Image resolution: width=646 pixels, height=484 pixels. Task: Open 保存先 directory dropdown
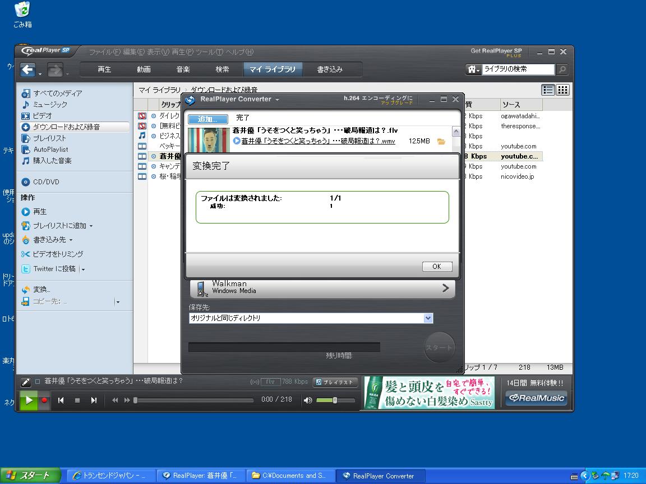(428, 318)
